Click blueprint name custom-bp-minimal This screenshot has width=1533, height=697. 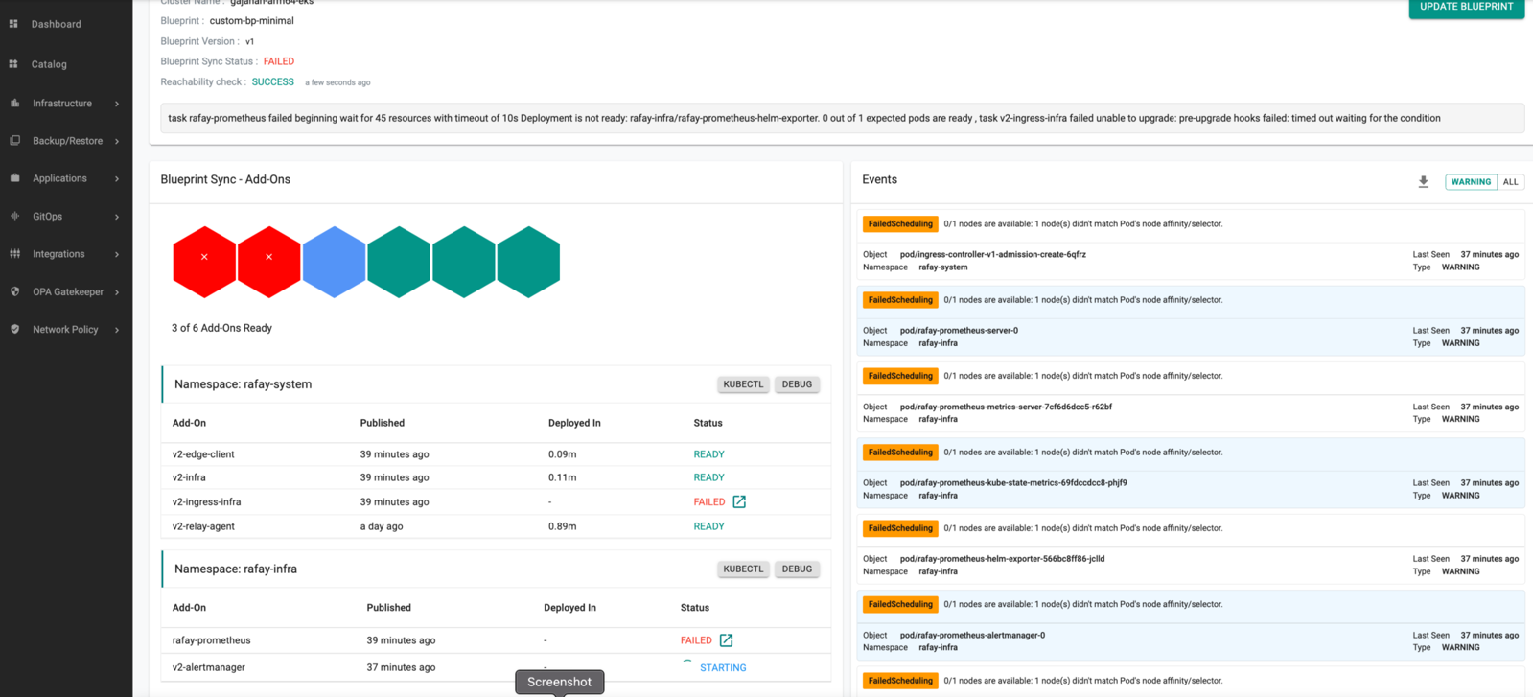pyautogui.click(x=252, y=20)
